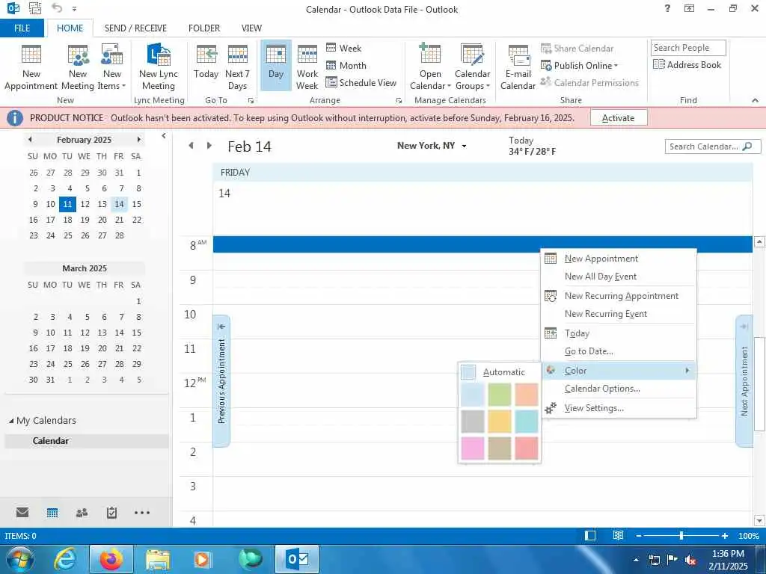Open View Settings from context menu

619,408
